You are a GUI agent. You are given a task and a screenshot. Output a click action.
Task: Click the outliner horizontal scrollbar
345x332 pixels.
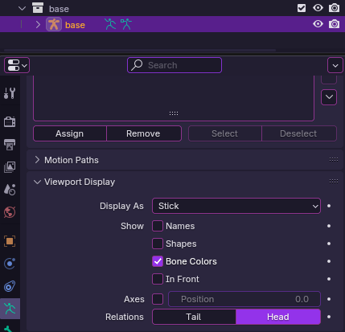pos(140,50)
